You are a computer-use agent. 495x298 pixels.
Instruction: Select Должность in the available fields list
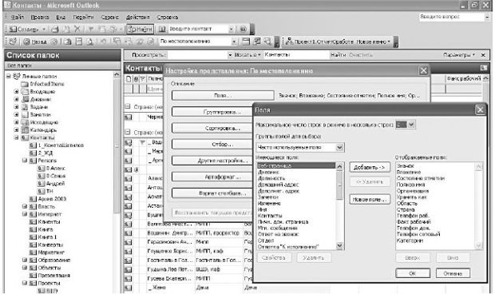(271, 178)
